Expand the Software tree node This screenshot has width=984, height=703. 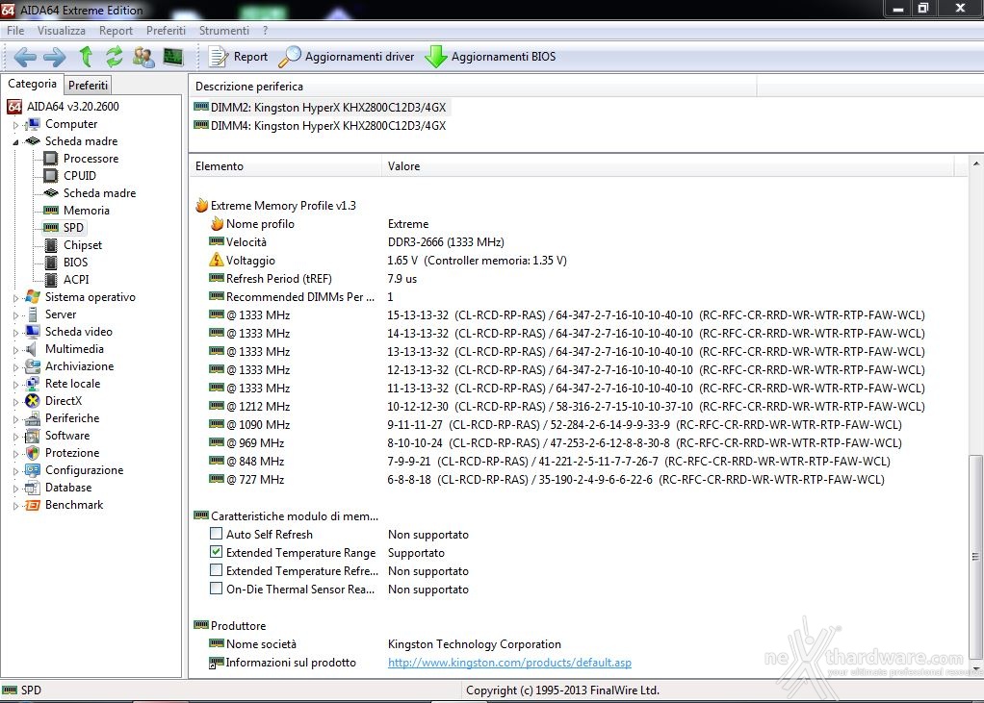[x=15, y=436]
